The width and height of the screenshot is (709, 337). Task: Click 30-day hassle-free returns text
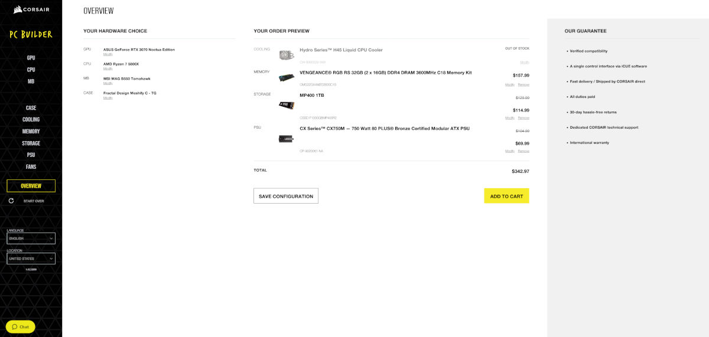point(594,112)
